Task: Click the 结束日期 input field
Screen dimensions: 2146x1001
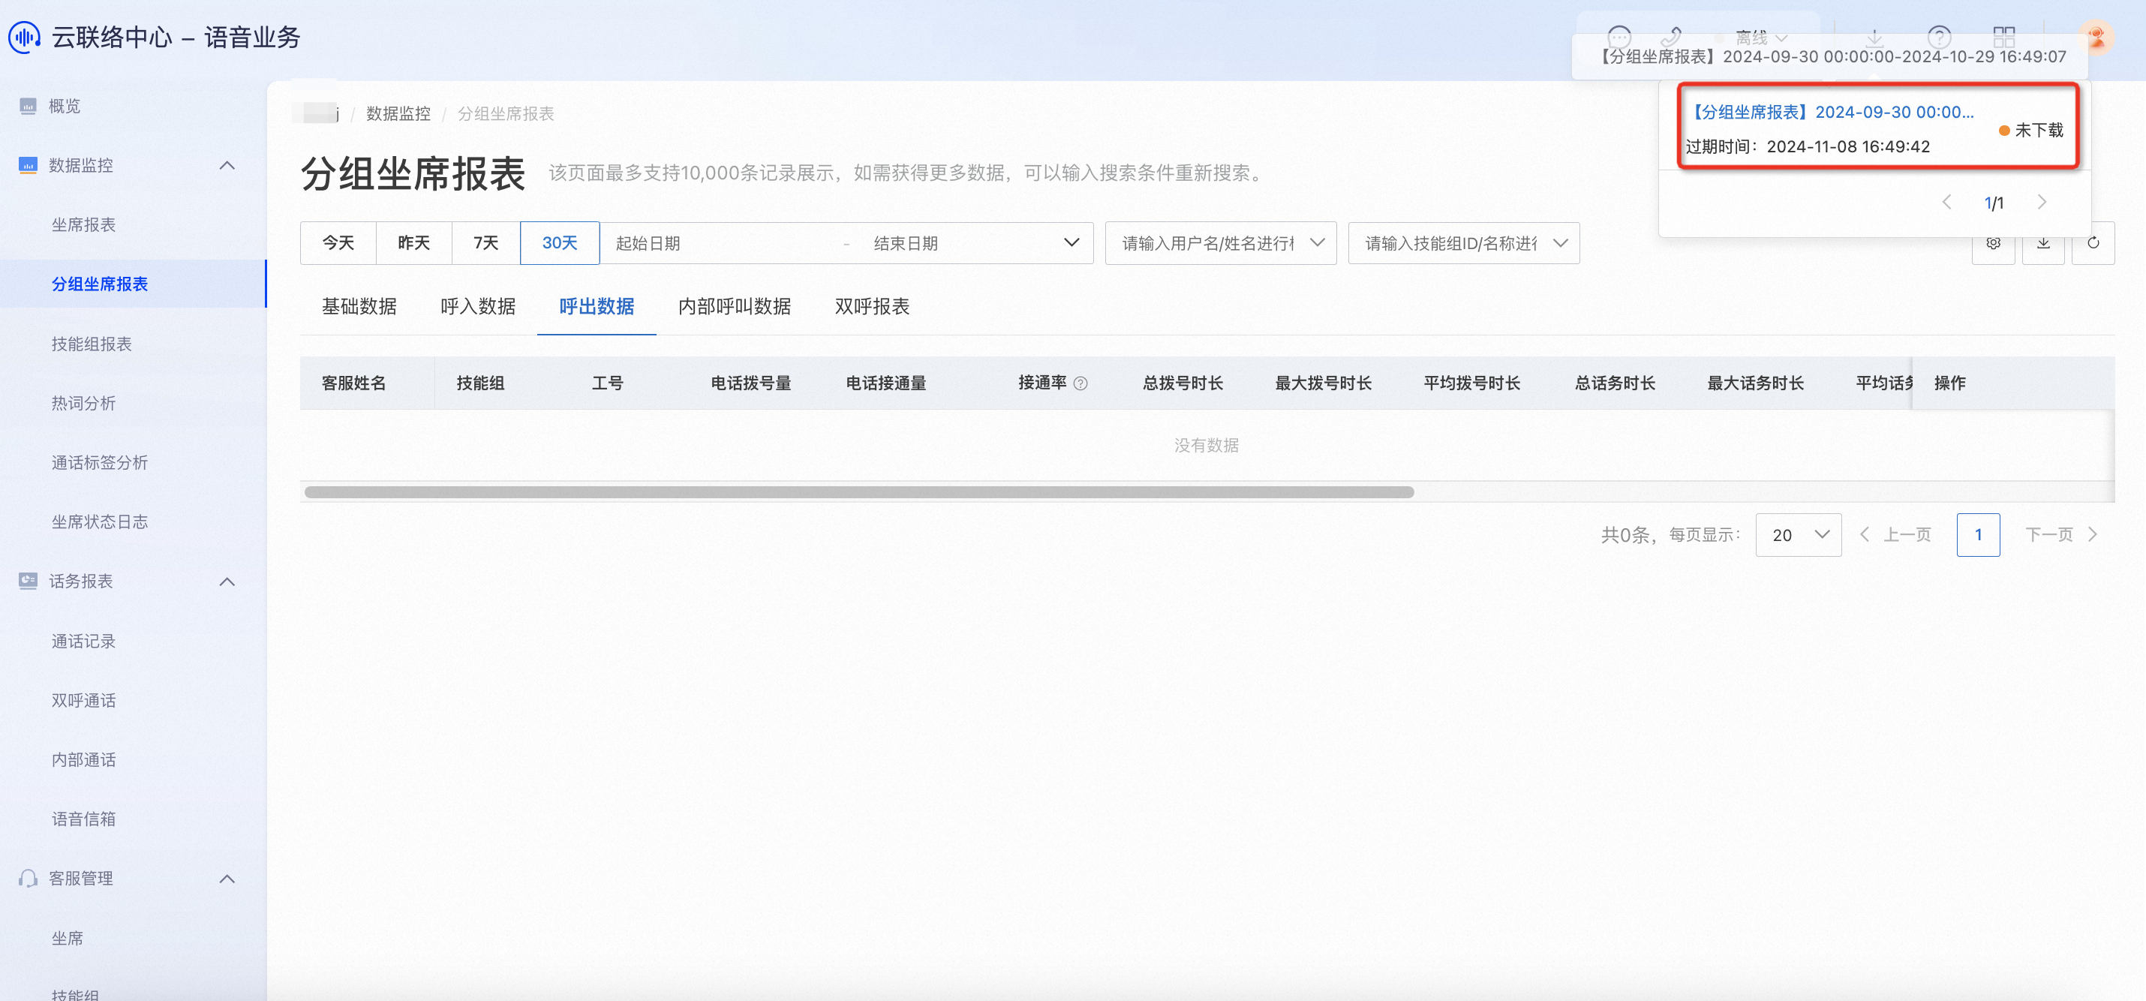Action: tap(958, 243)
